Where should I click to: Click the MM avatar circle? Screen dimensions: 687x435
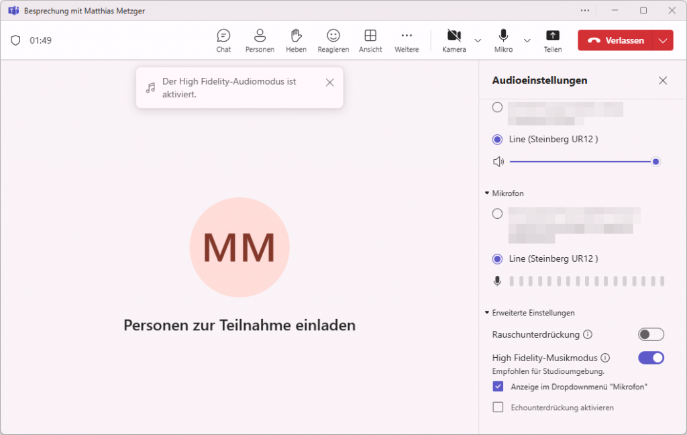point(240,247)
